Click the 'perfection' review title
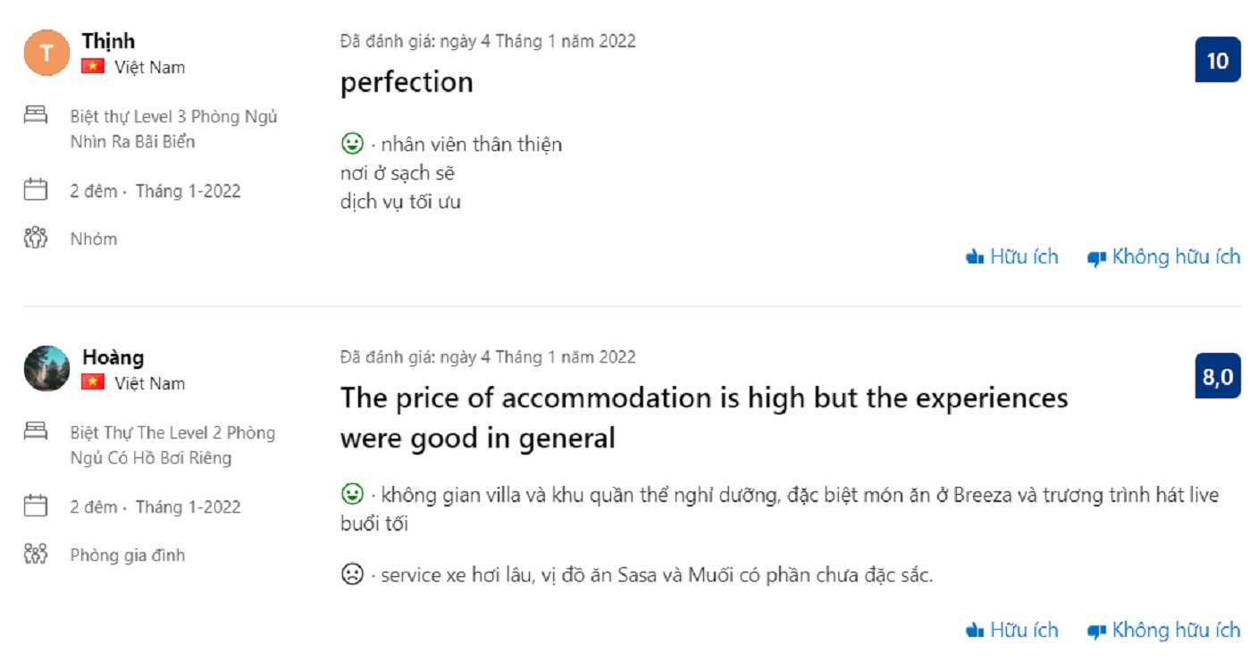Image resolution: width=1258 pixels, height=670 pixels. [407, 82]
